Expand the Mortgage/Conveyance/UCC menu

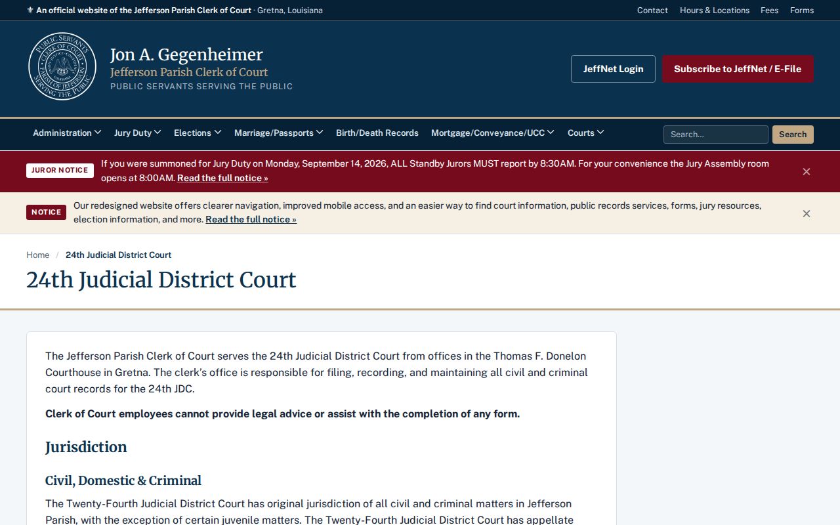pos(493,133)
